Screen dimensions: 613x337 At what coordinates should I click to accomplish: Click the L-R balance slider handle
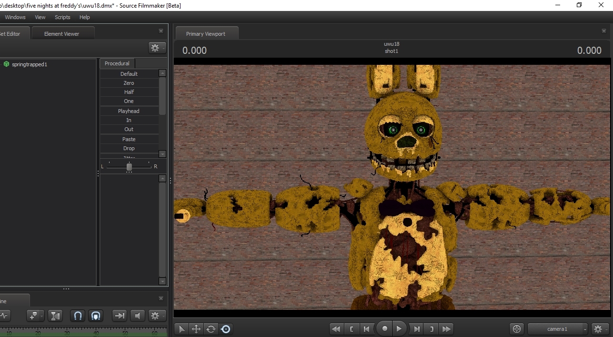coord(129,167)
